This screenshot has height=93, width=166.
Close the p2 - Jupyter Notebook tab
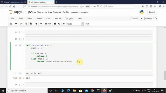(x=52, y=2)
